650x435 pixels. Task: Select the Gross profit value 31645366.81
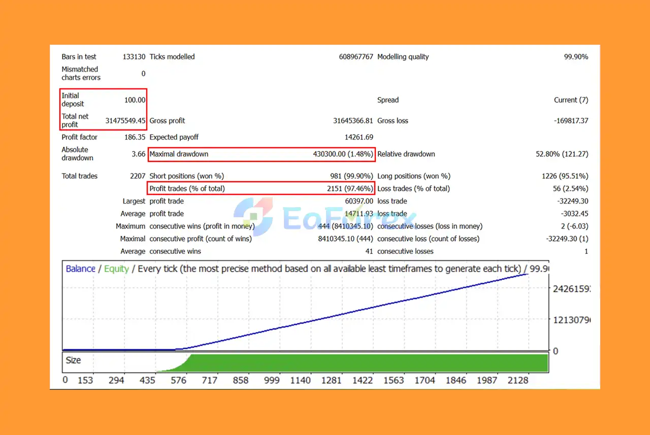click(353, 121)
